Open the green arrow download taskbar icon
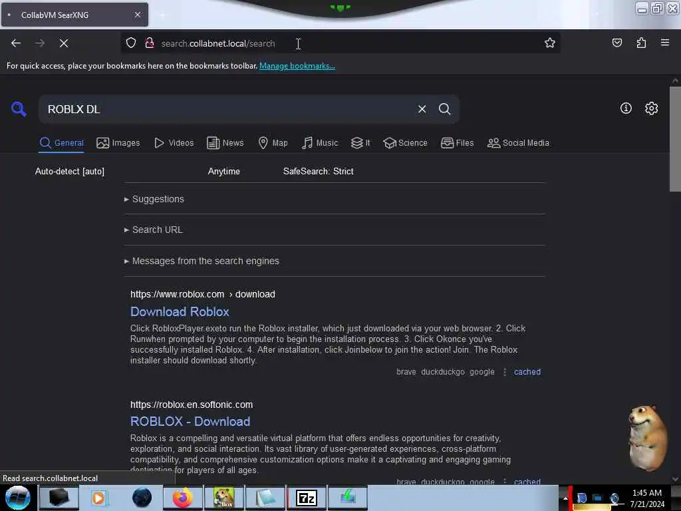The height and width of the screenshot is (511, 681). coord(348,498)
